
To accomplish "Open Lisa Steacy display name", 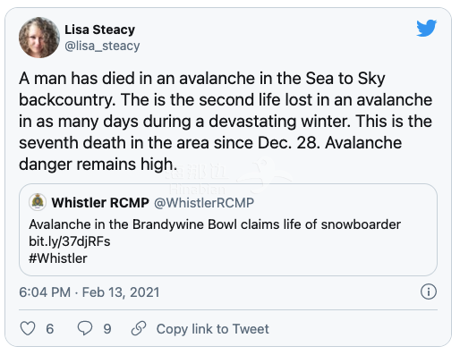I will coord(99,30).
